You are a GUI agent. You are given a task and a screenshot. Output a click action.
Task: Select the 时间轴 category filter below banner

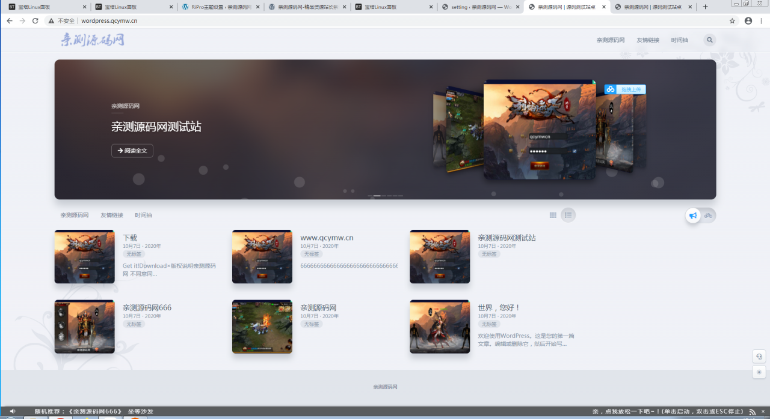click(x=144, y=215)
